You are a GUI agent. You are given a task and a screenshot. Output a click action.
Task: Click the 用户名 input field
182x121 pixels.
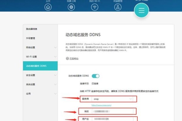point(113,119)
